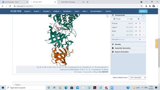The height and width of the screenshot is (90, 160).
Task: Expand the Export Animation section
Action: click(x=128, y=52)
